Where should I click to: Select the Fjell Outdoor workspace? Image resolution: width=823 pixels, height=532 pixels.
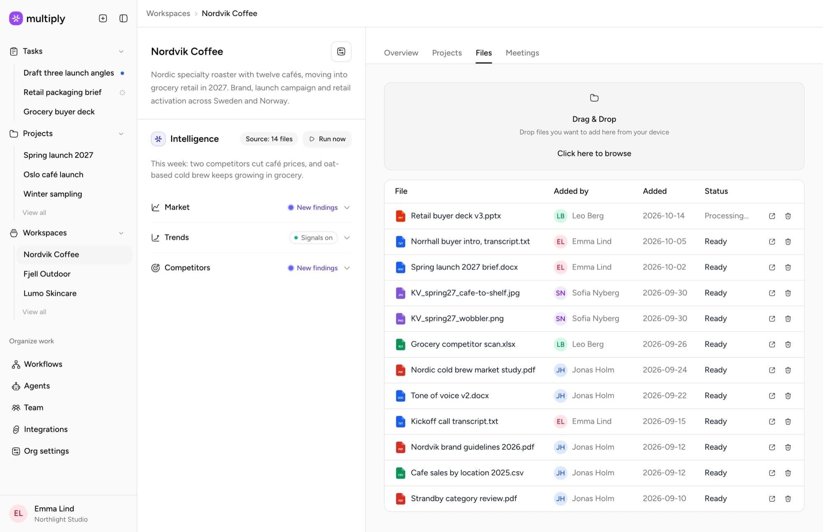pos(47,274)
